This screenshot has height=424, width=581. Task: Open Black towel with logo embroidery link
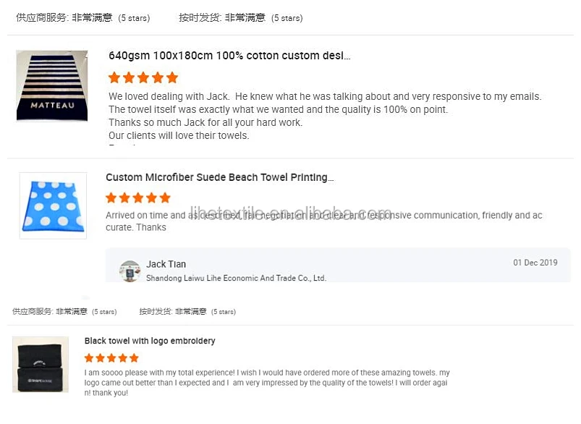pos(150,341)
